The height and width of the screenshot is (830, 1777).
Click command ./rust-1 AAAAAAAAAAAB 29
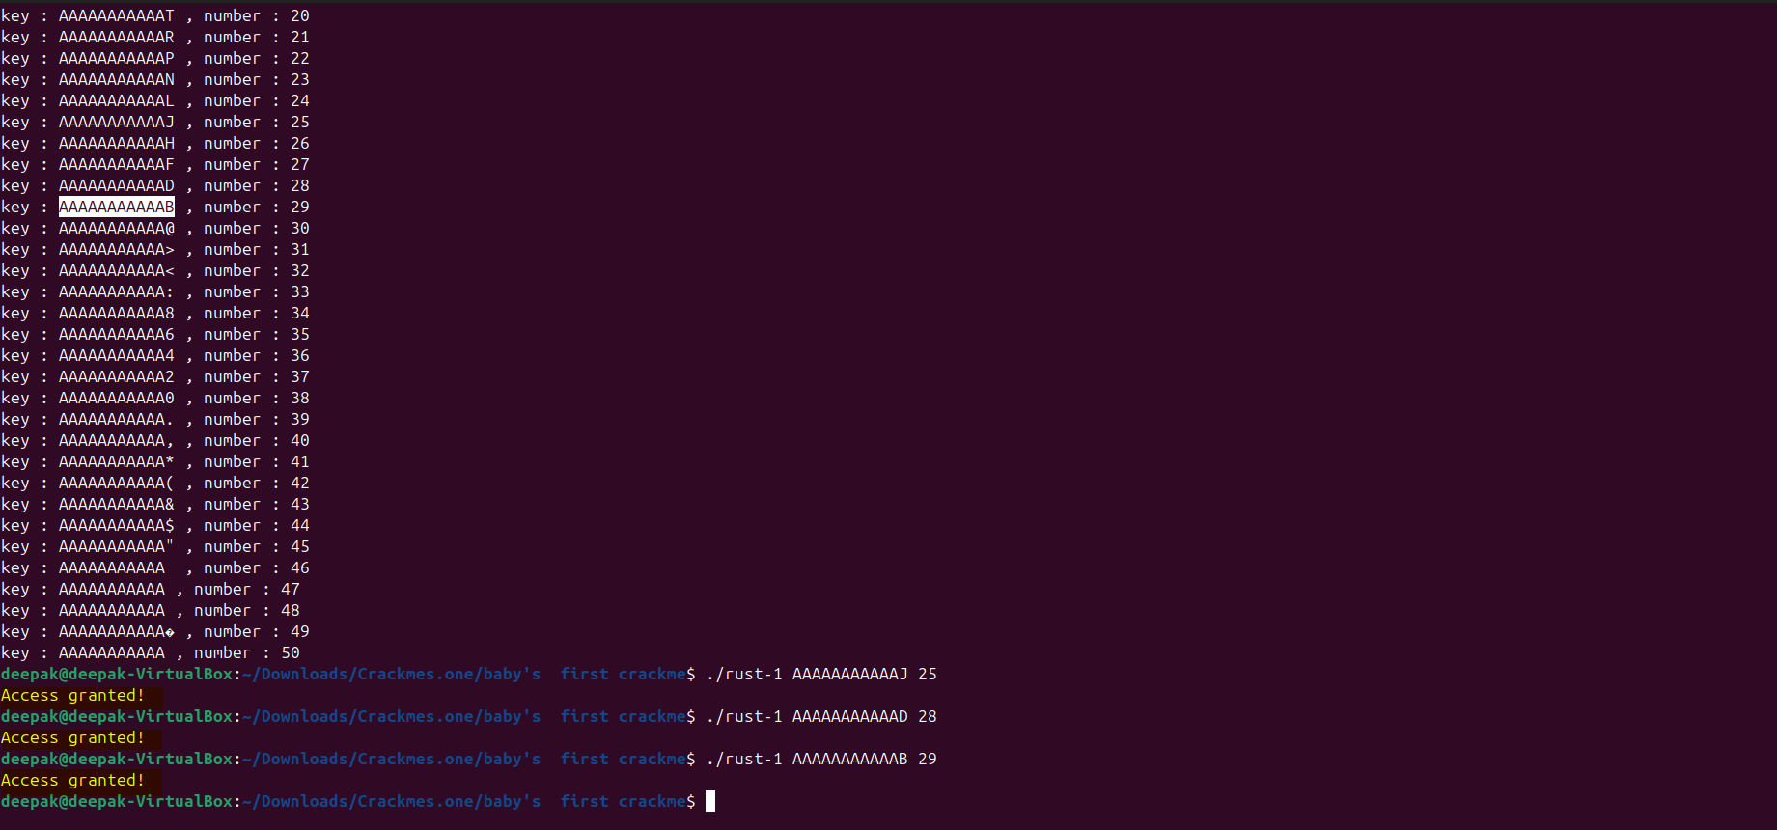[x=821, y=759]
